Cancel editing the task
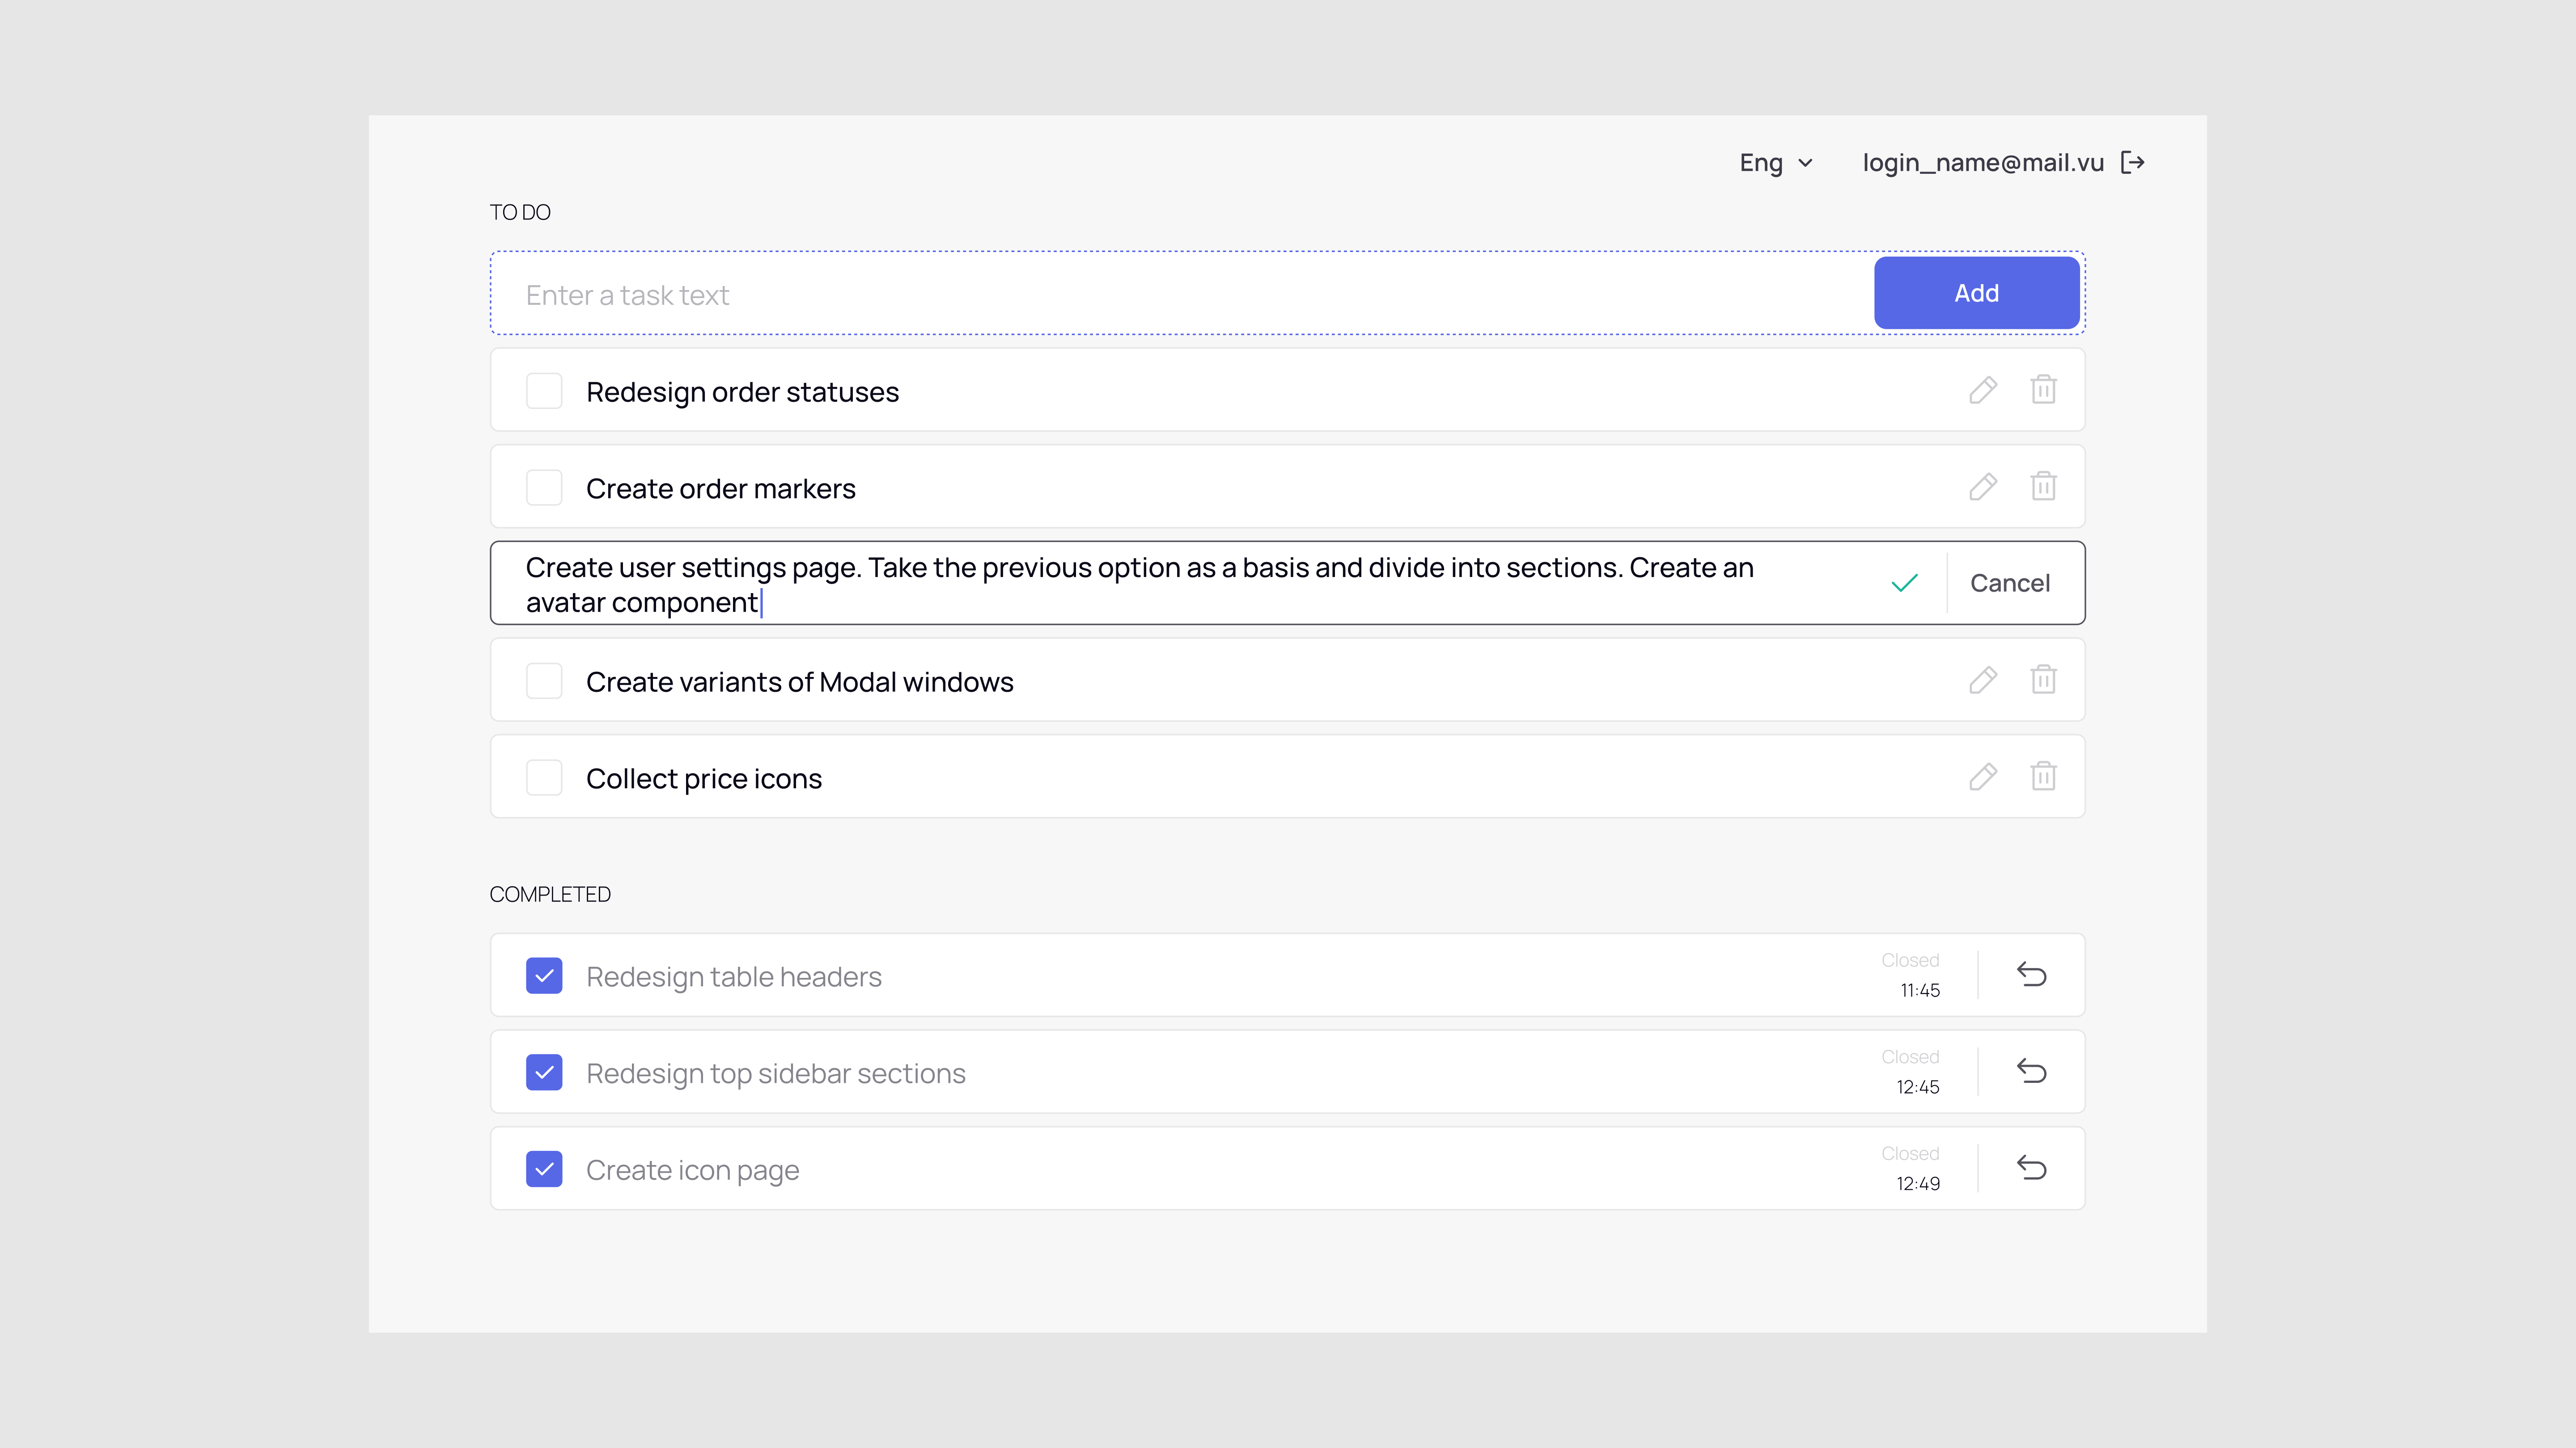This screenshot has height=1448, width=2576. pyautogui.click(x=2010, y=584)
